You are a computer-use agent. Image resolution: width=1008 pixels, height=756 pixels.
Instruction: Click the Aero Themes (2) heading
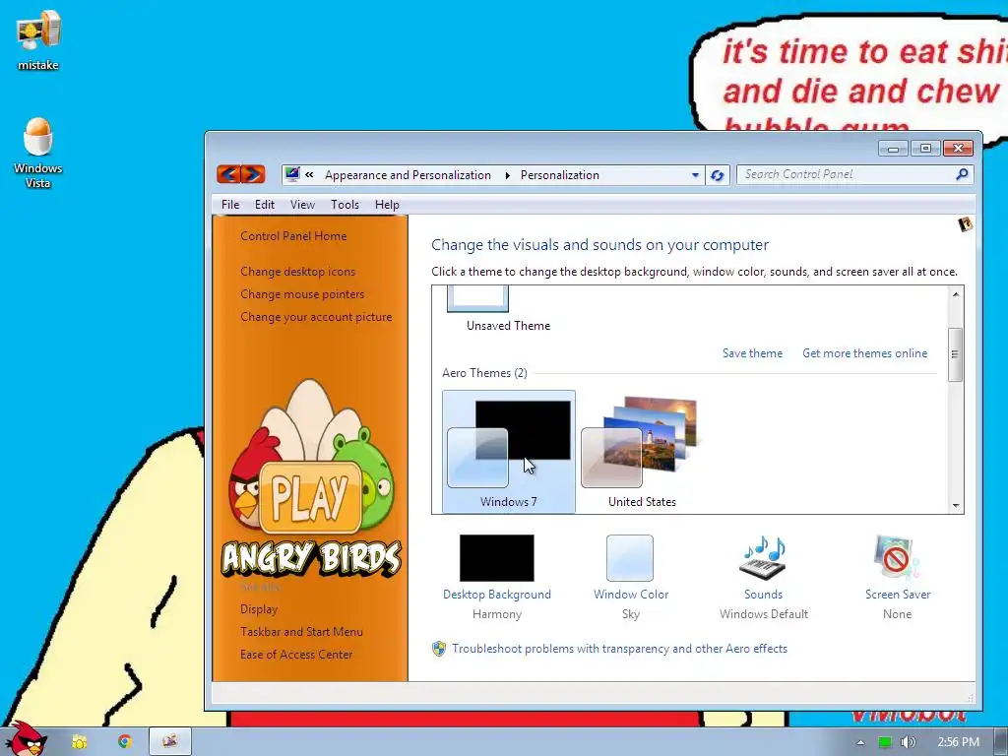(x=484, y=373)
